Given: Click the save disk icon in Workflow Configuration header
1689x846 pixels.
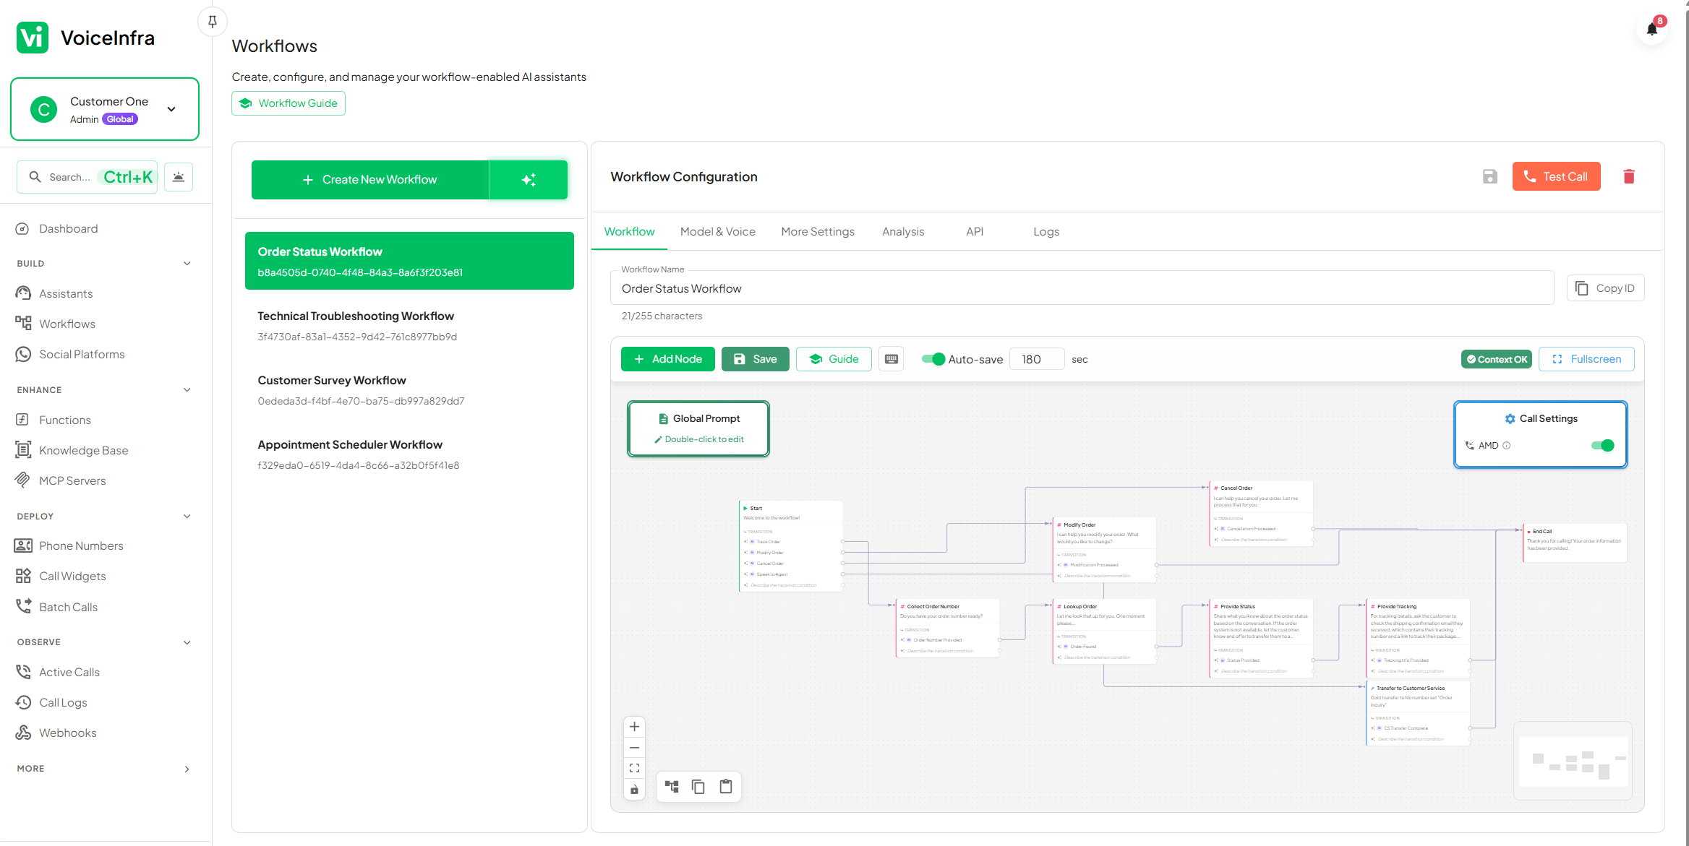Looking at the screenshot, I should (x=1489, y=176).
